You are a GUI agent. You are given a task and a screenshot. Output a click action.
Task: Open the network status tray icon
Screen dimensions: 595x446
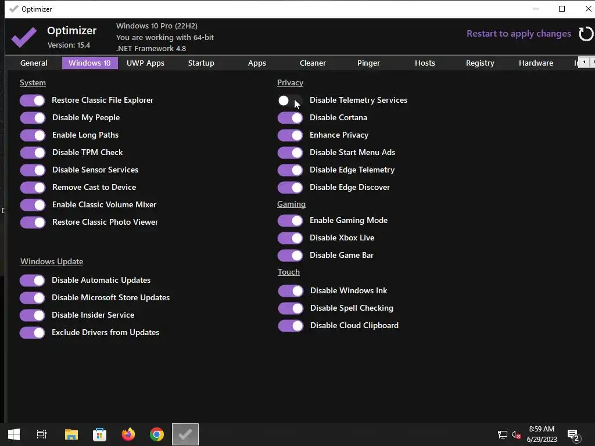click(x=502, y=434)
